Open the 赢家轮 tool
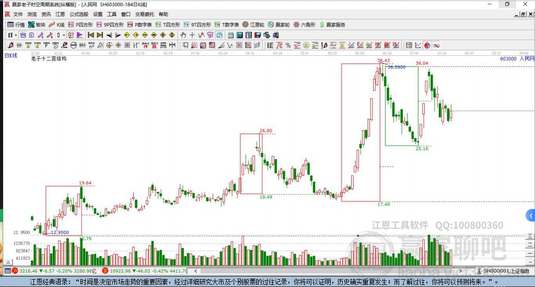The width and height of the screenshot is (535, 287). pos(279,25)
